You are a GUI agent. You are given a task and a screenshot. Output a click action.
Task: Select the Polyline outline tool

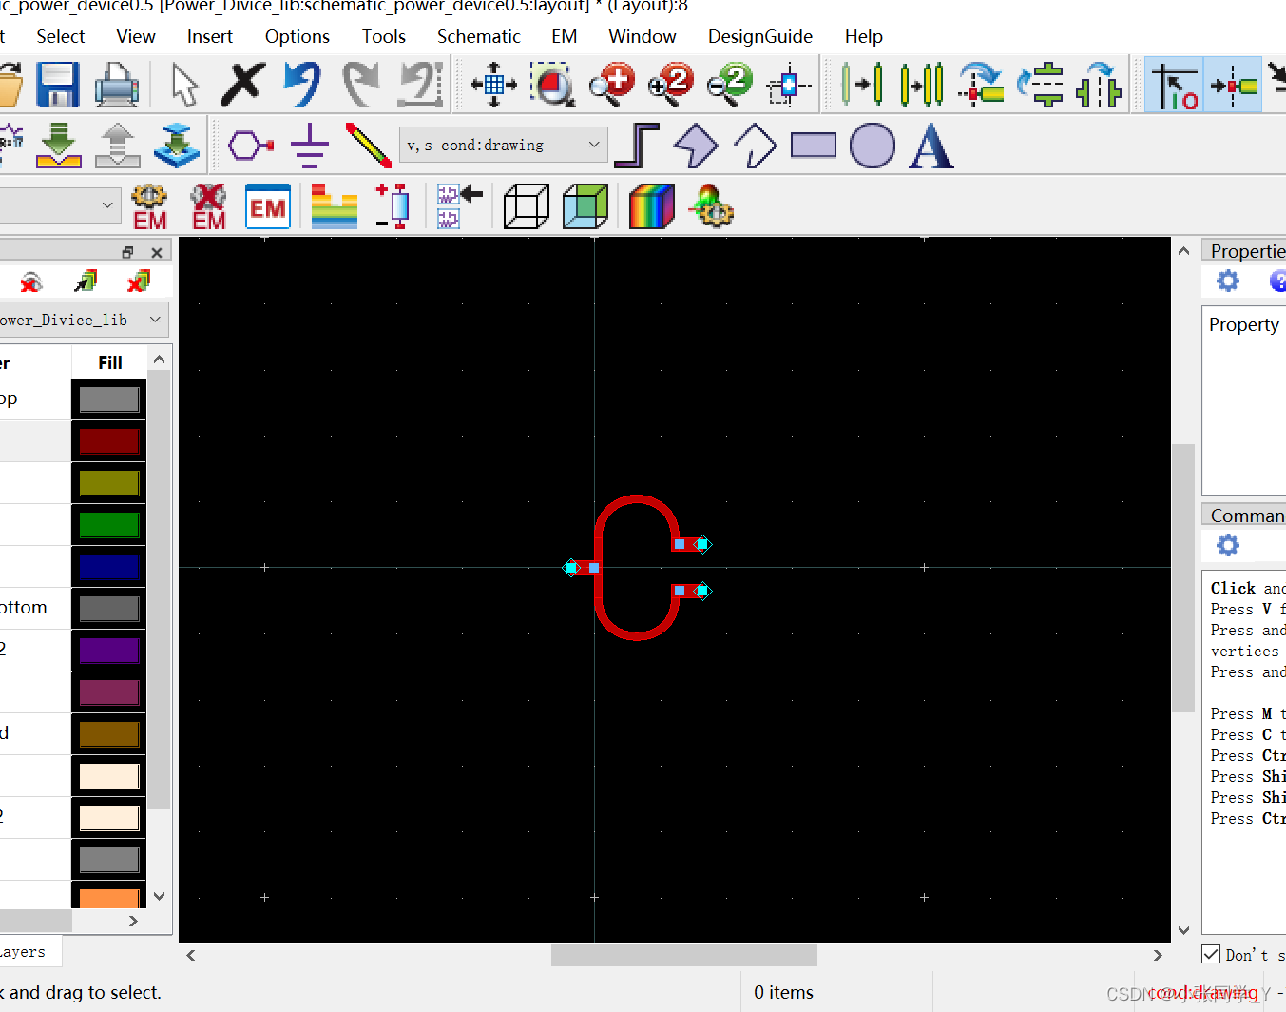[755, 146]
